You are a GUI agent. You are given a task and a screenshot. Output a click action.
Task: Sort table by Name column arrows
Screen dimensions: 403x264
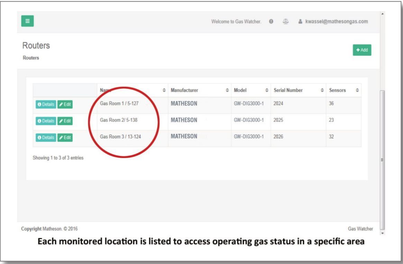[x=164, y=90]
